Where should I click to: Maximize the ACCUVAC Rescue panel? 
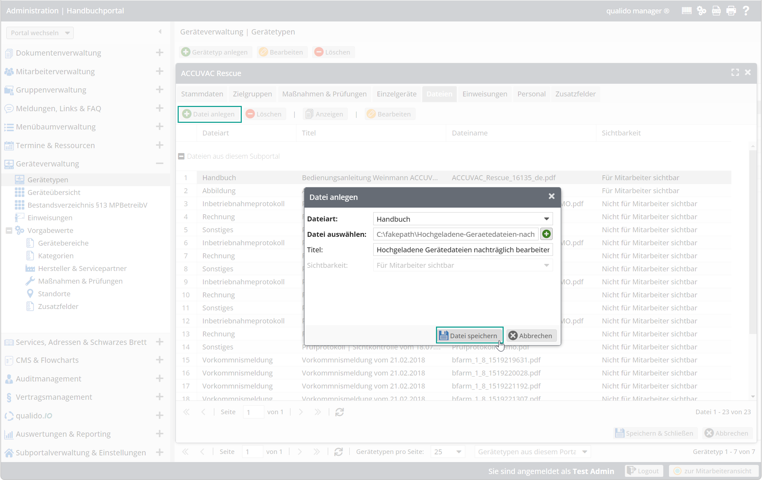pyautogui.click(x=735, y=72)
